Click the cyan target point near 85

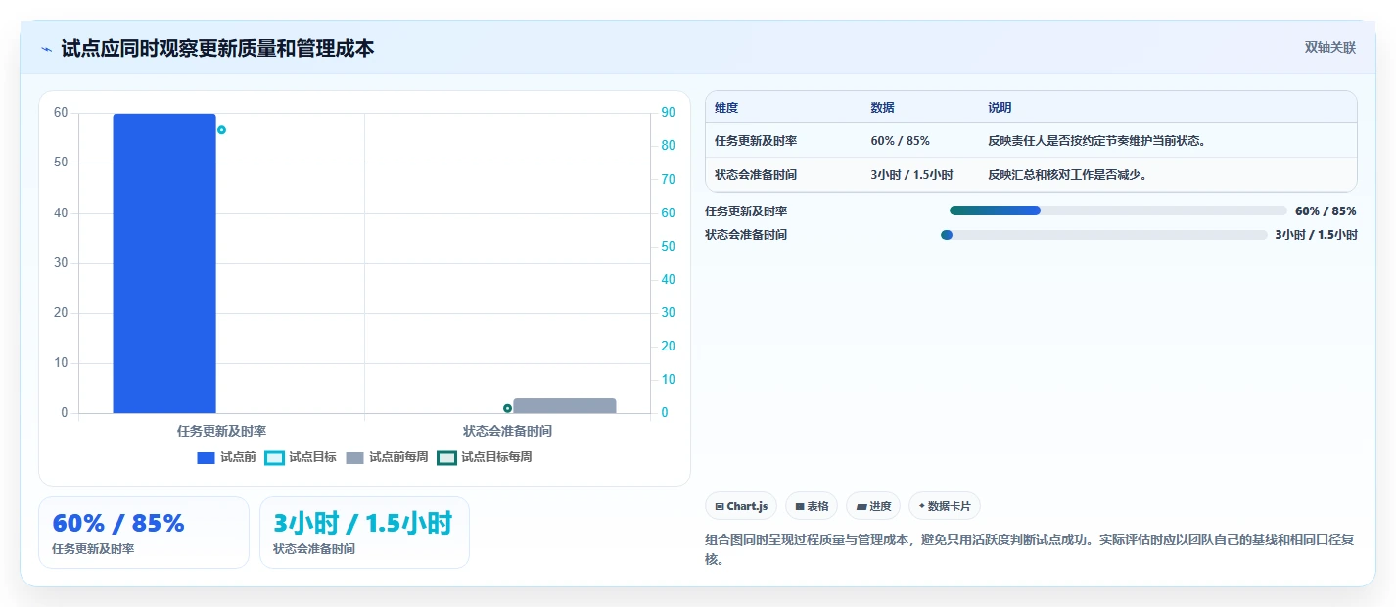(221, 130)
